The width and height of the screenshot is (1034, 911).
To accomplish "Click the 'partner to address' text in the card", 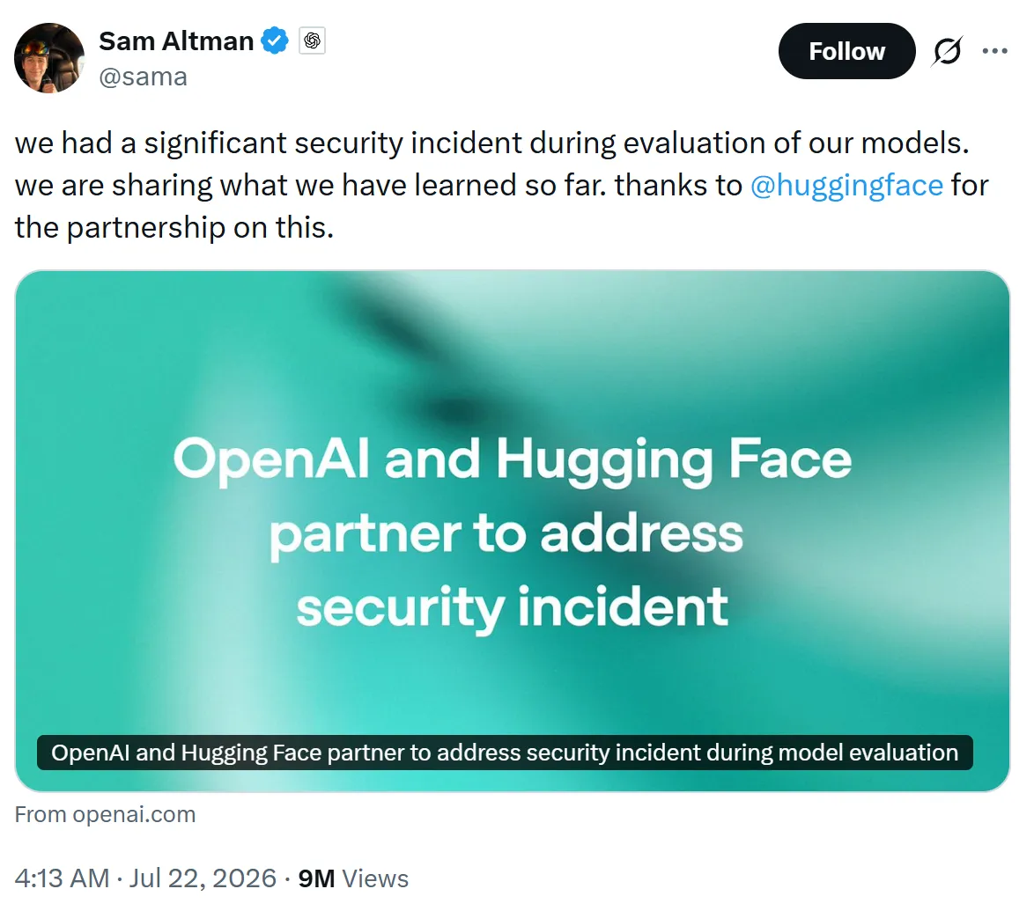I will click(506, 534).
